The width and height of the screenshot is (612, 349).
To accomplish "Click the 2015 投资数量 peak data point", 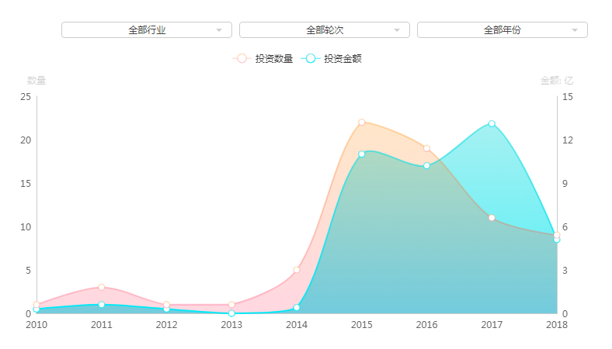I will (361, 123).
